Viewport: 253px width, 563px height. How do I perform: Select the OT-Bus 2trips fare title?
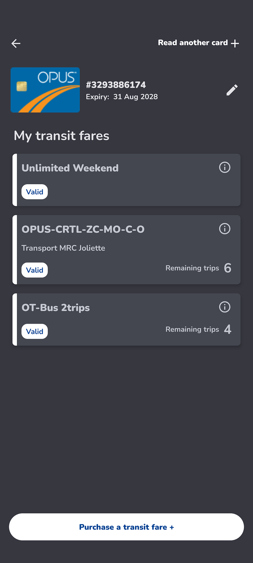[56, 308]
